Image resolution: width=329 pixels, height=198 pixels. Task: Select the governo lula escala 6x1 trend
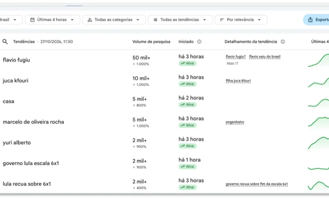click(31, 163)
